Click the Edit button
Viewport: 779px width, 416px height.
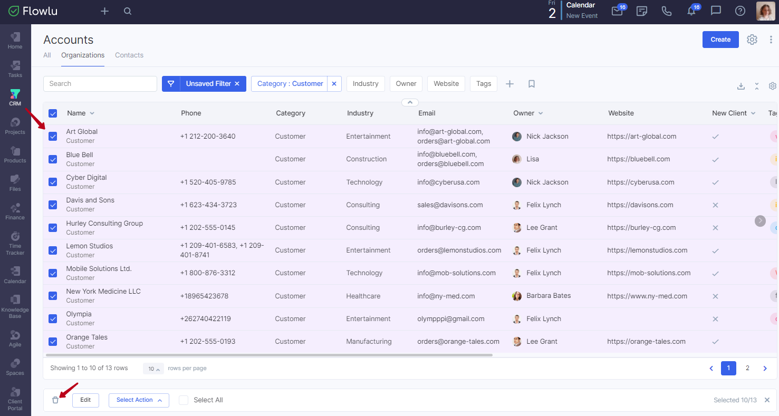[x=85, y=400]
